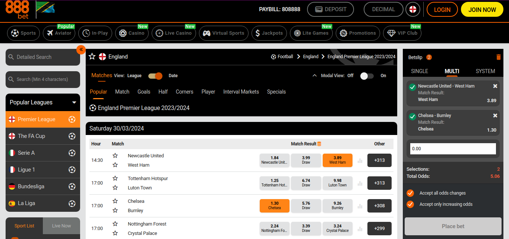This screenshot has width=509, height=239.
Task: Favorite the Tottenham Hotspur star
Action: coord(115,178)
